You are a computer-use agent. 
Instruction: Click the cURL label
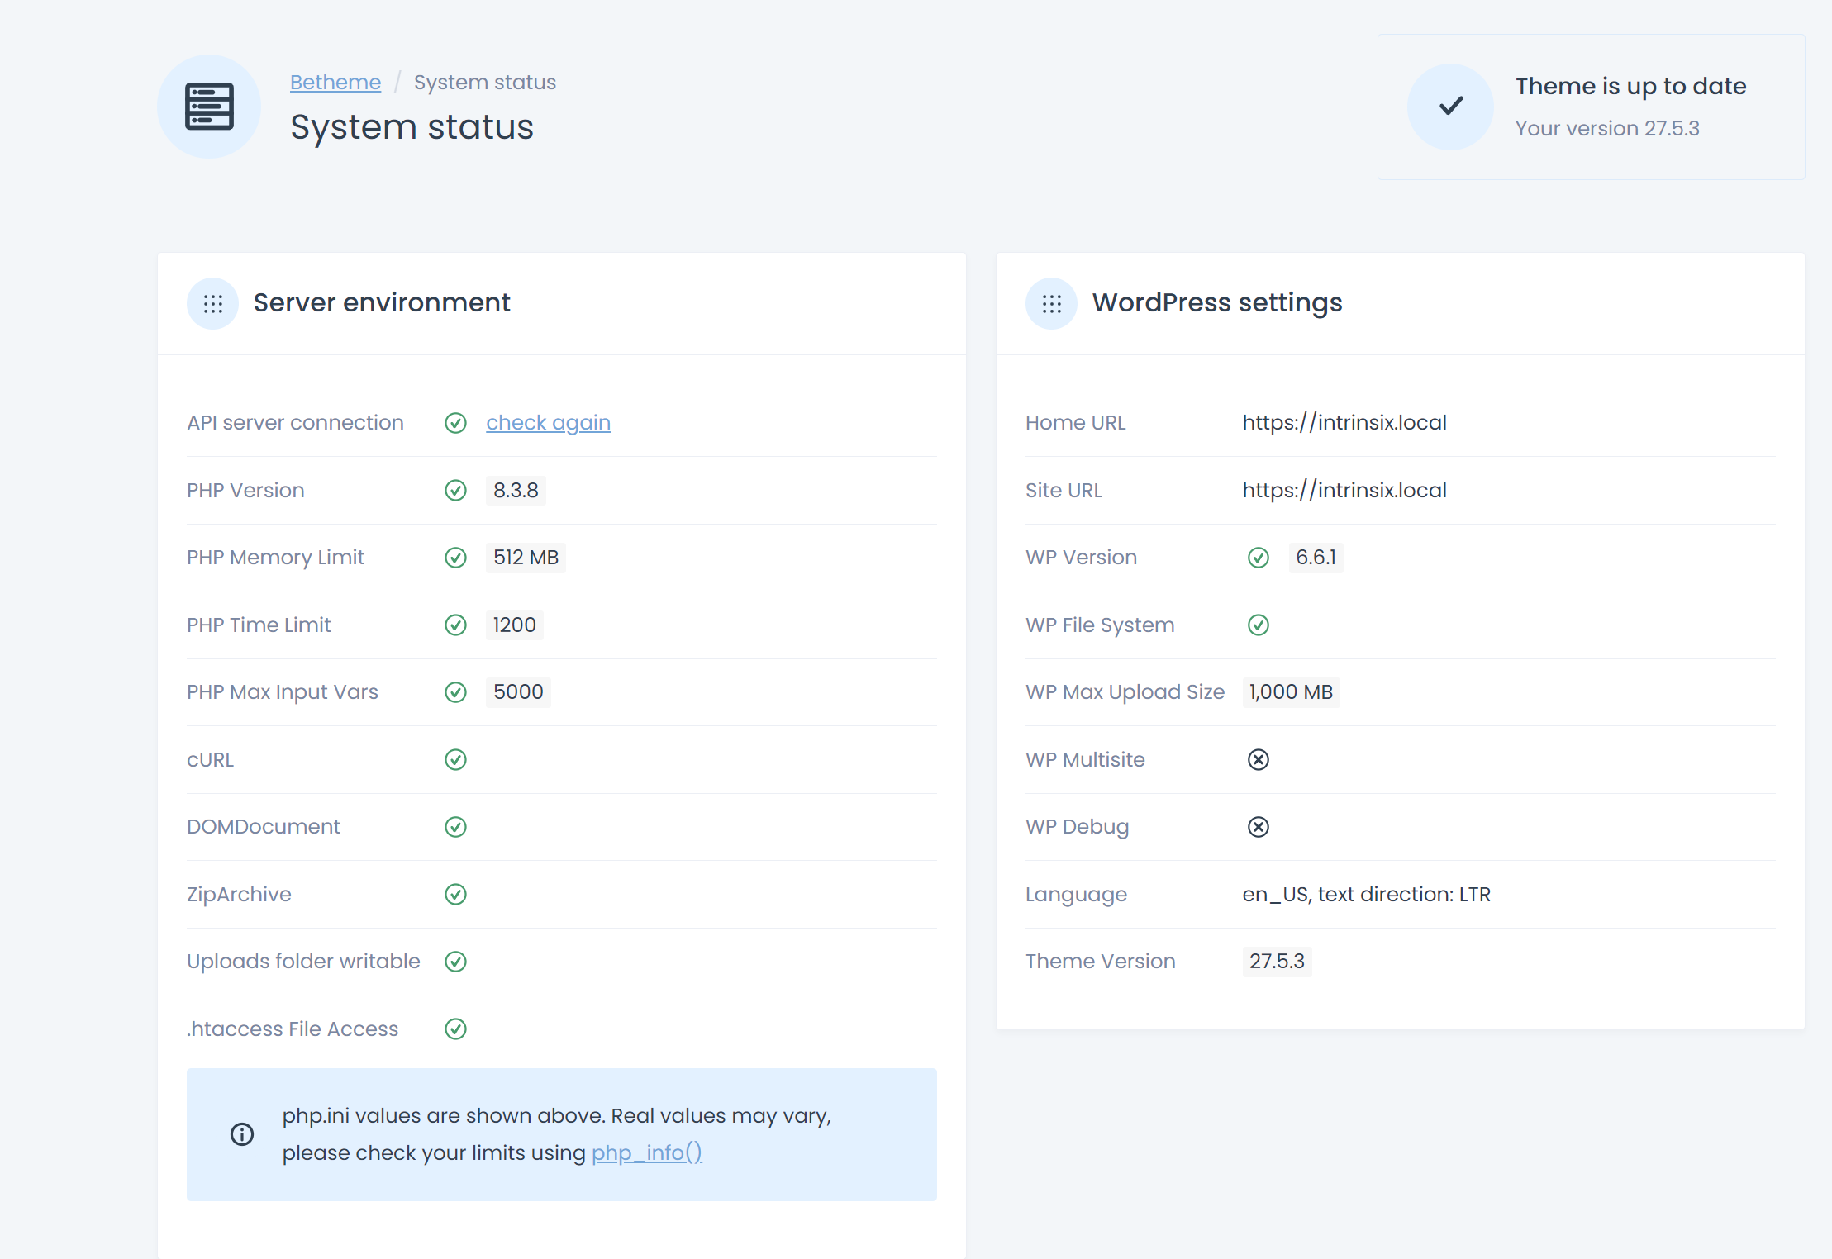[210, 760]
